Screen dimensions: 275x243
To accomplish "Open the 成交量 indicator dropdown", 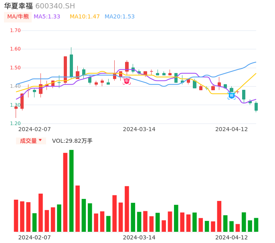I will tap(31, 141).
